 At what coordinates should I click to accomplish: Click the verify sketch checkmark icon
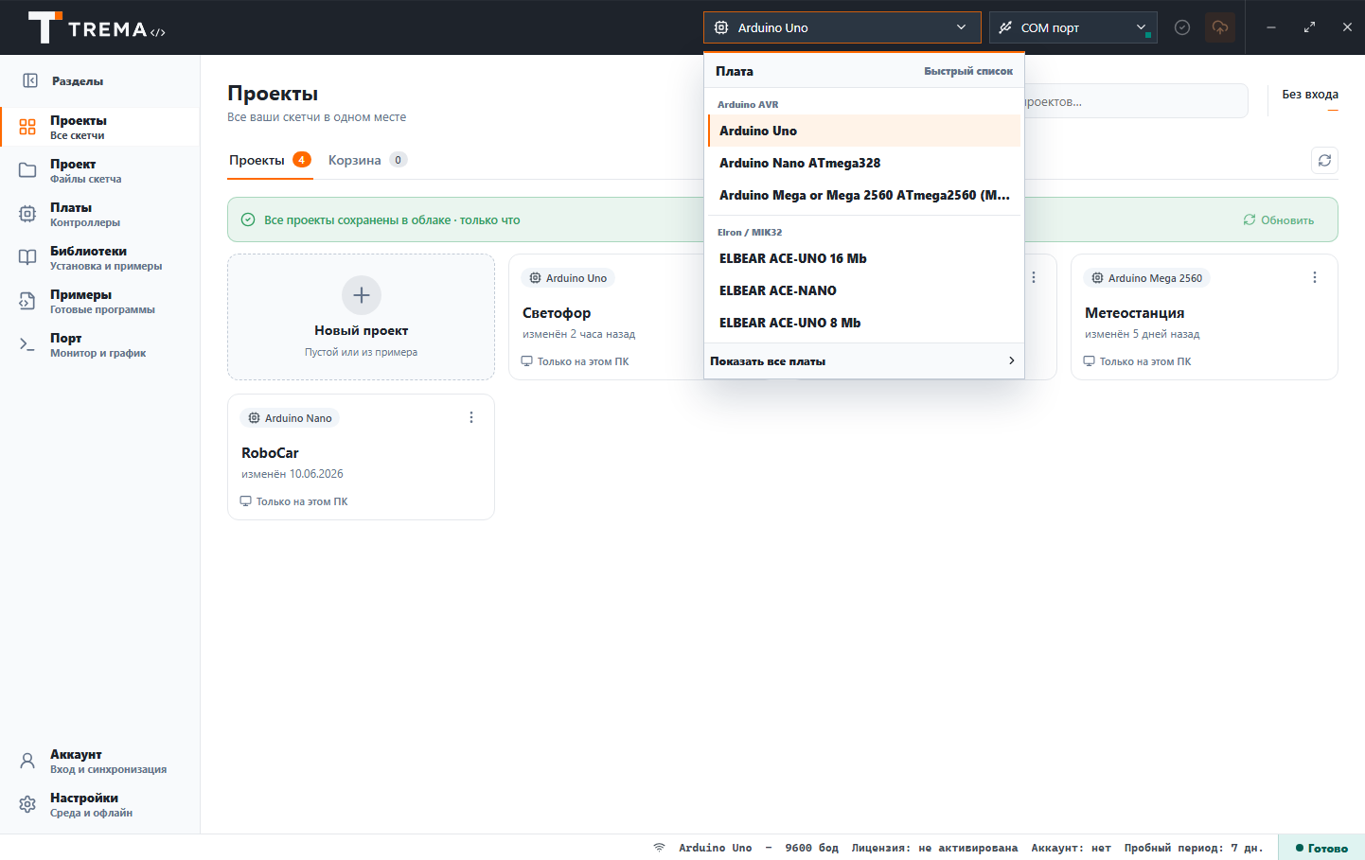tap(1182, 27)
